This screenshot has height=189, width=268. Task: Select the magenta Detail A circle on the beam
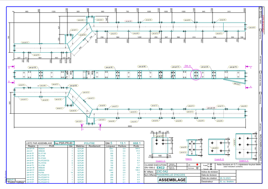pos(196,75)
